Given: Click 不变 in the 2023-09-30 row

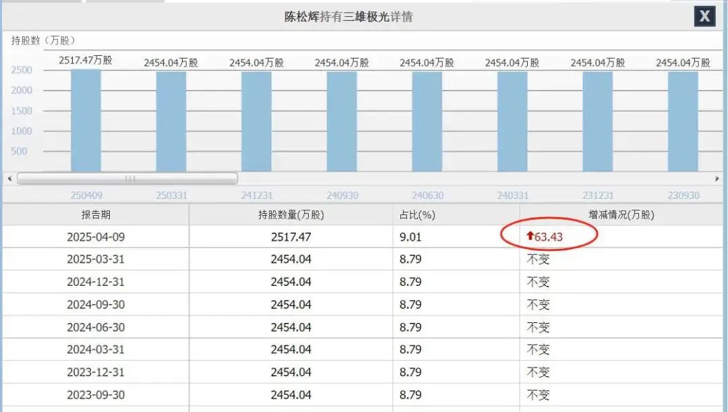Looking at the screenshot, I should [538, 395].
